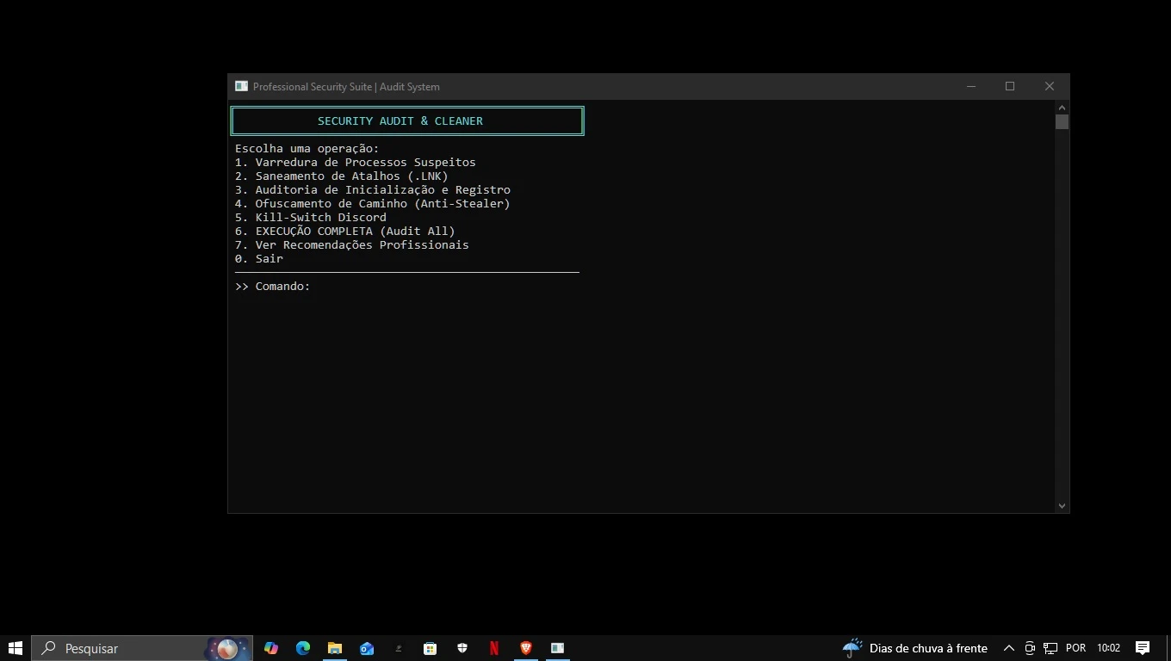Open Windows Security shield icon
The image size is (1171, 661).
tap(462, 648)
